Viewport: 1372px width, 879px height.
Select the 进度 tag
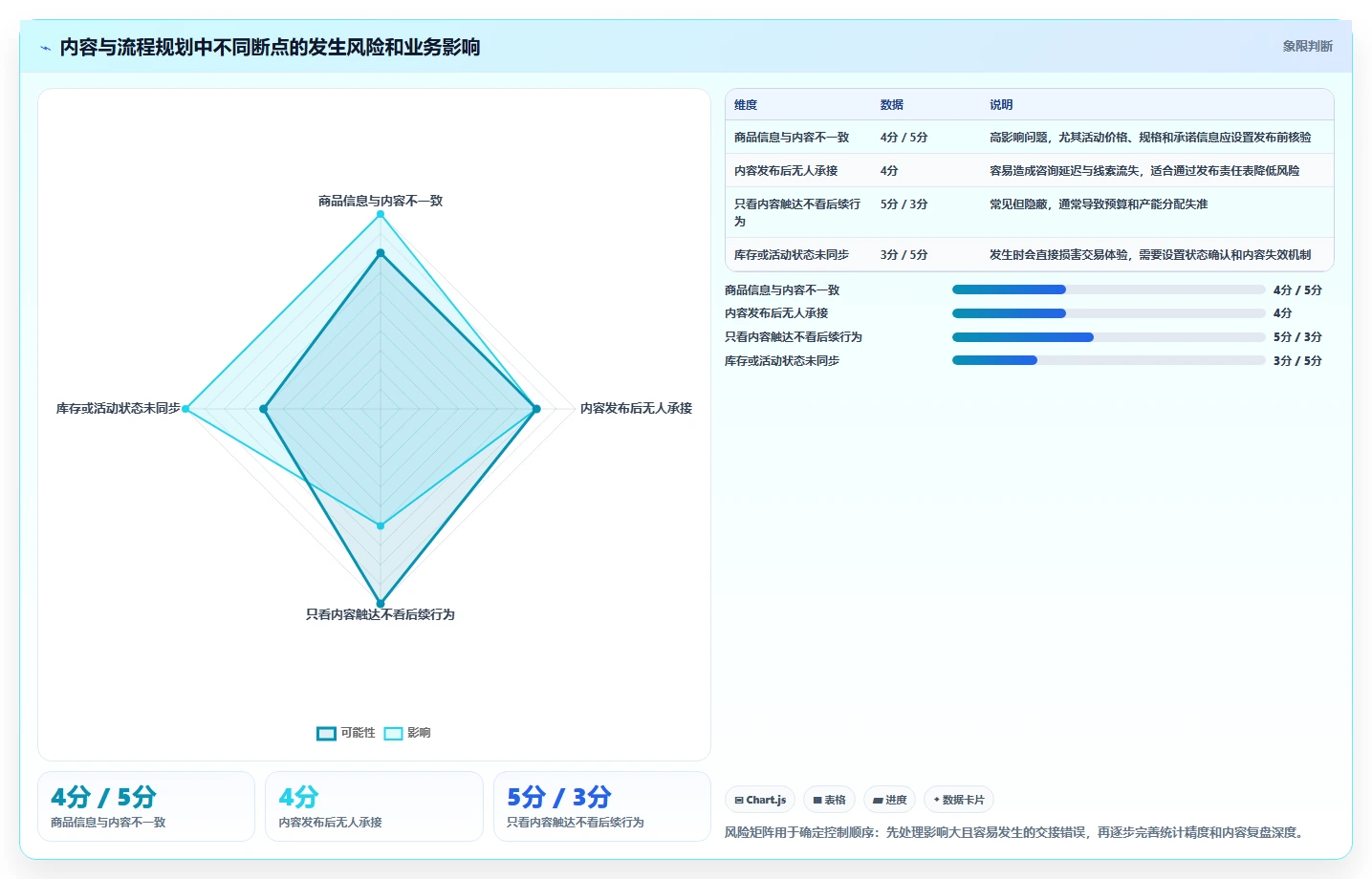[890, 800]
